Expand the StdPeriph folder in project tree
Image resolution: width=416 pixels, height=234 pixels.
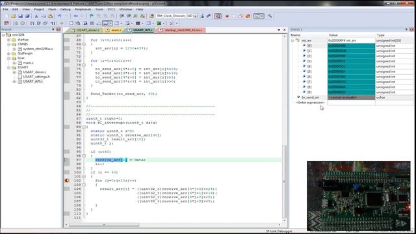8,53
